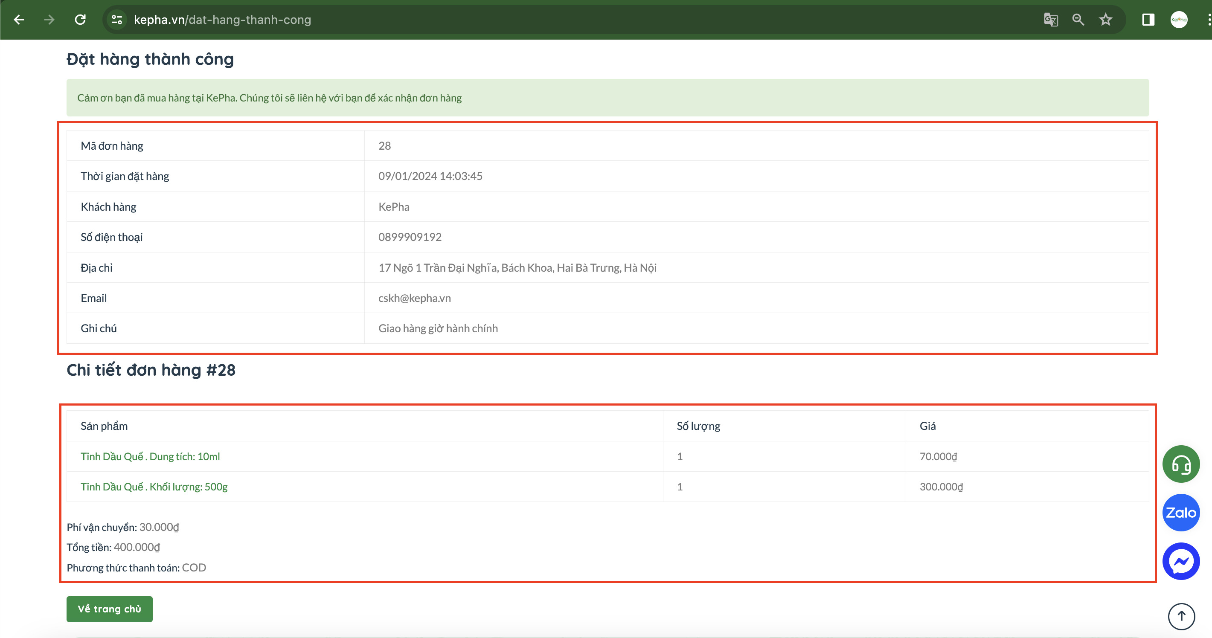
Task: Go back with the browser back arrow
Action: 19,20
